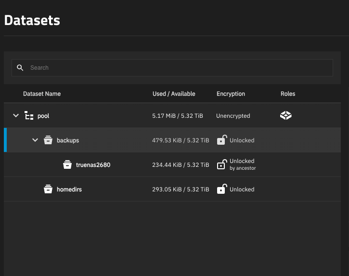This screenshot has height=276, width=349.
Task: Click the homedirs dataset archive icon
Action: coord(48,189)
